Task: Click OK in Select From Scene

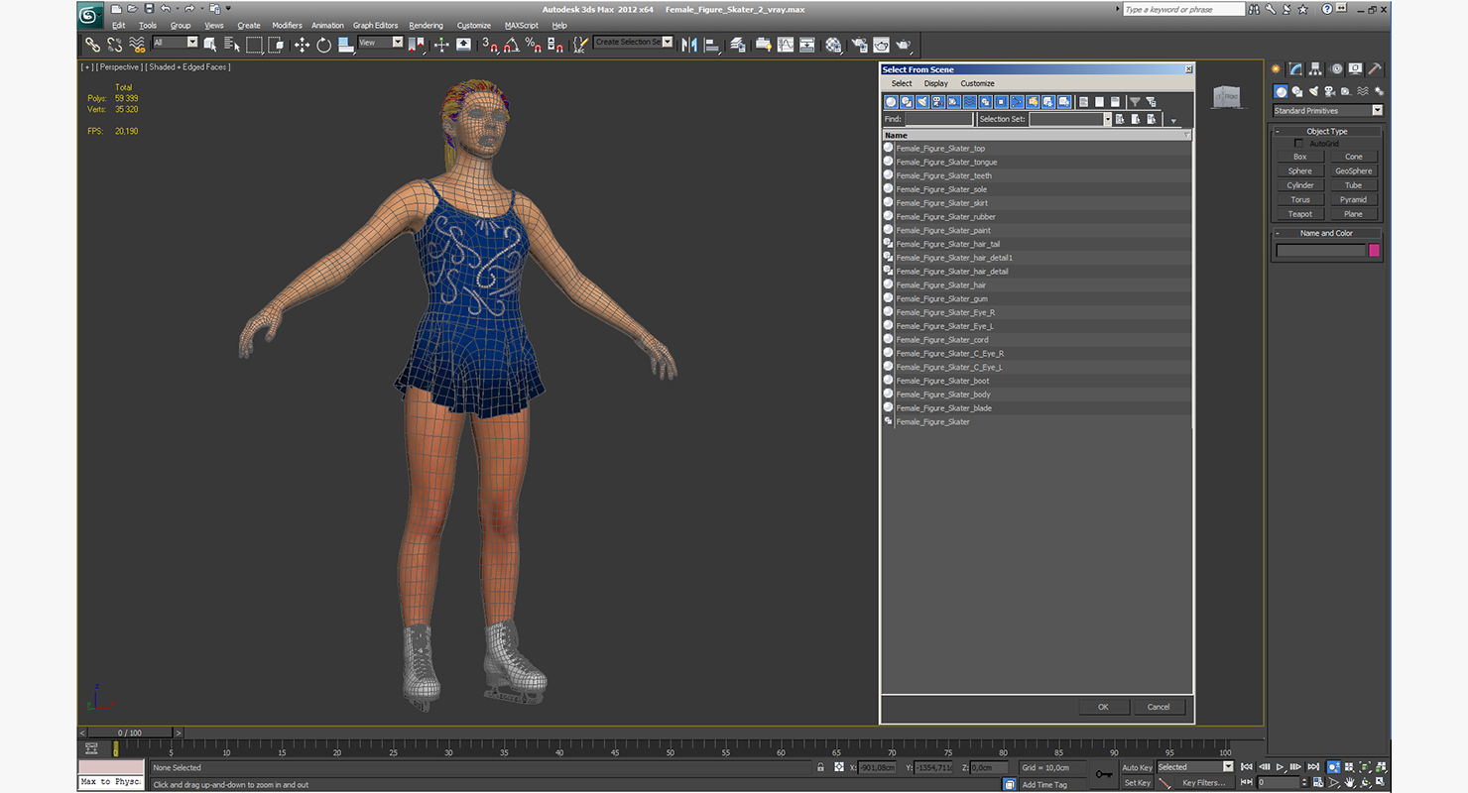Action: [1103, 707]
